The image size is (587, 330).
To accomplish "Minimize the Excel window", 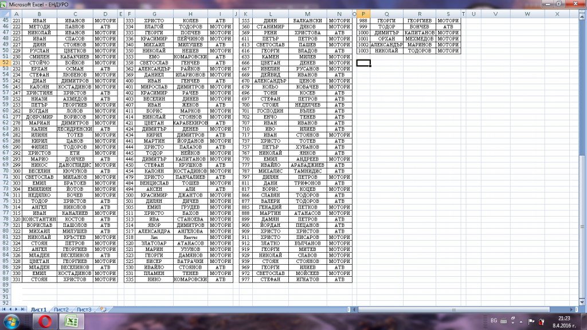I will point(548,4).
